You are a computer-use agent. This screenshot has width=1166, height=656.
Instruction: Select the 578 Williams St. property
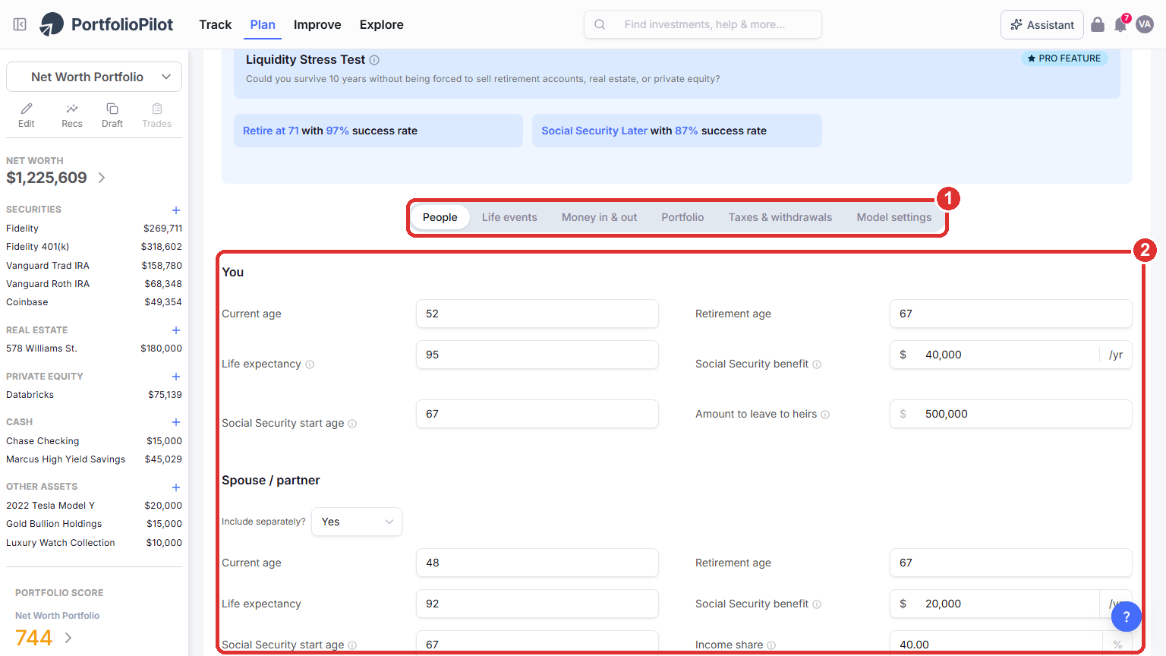coord(94,348)
